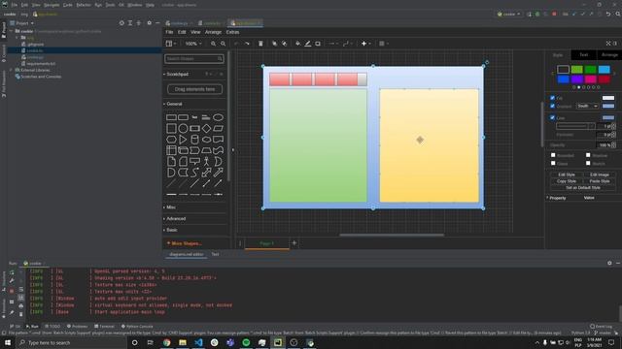Select the triangle shape in General palette

tap(183, 140)
